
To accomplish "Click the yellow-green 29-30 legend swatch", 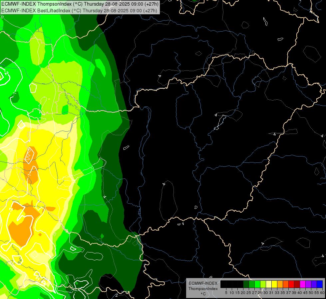I will point(263,284).
